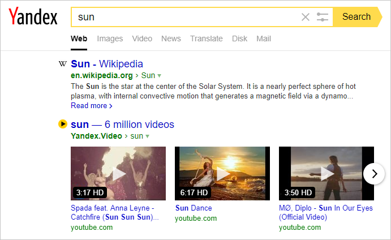Click the Wikipedia snippet text about the Sun
This screenshot has width=391, height=240.
click(213, 91)
